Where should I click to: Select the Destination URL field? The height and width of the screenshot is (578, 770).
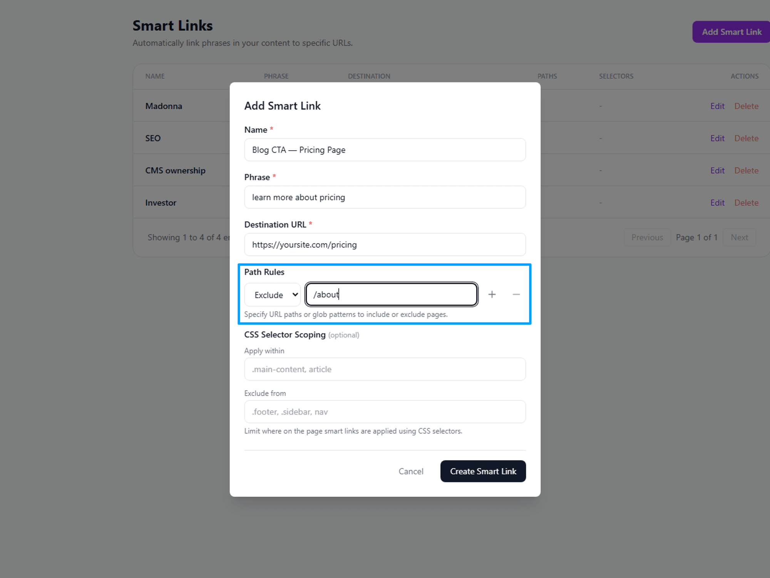385,245
